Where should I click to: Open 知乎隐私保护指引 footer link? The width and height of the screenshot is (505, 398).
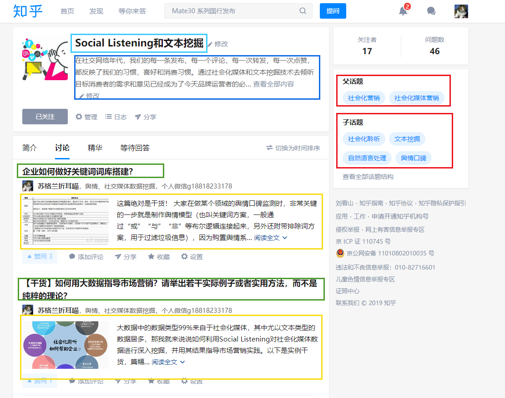pos(442,204)
